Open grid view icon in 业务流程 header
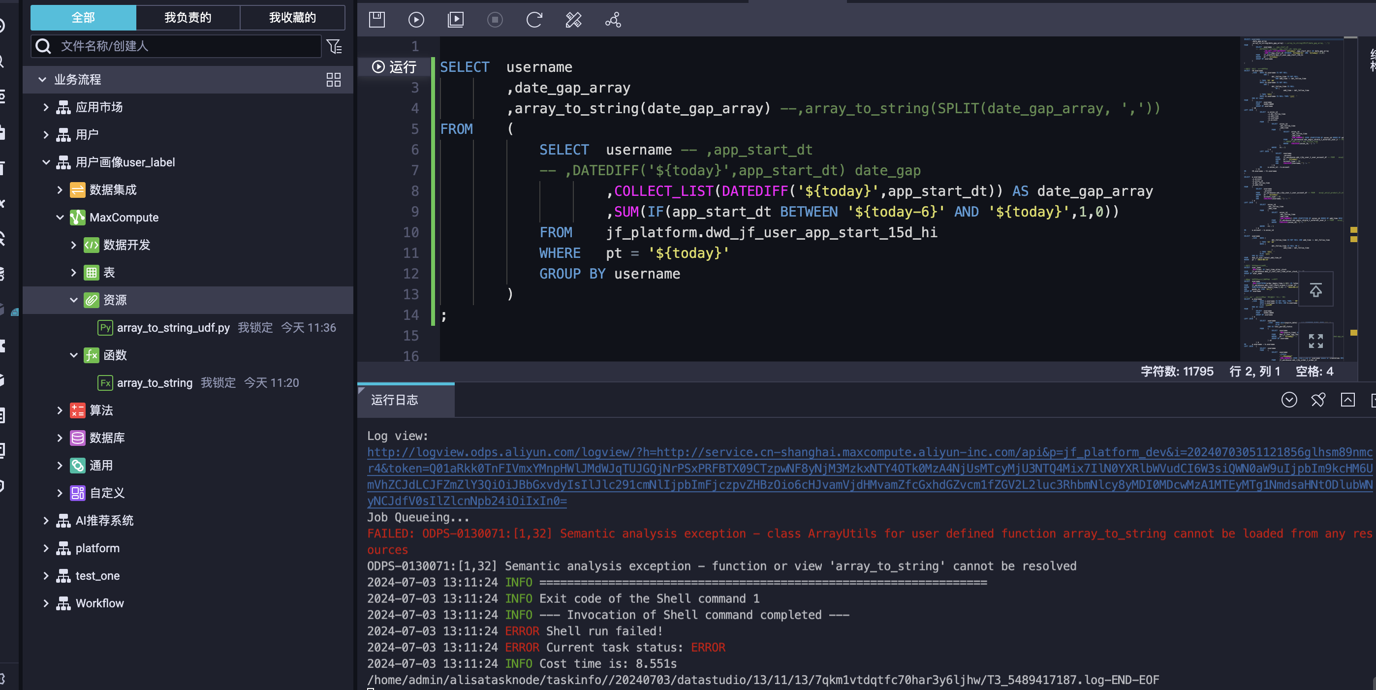1376x690 pixels. coord(333,80)
